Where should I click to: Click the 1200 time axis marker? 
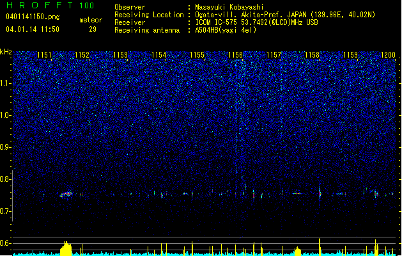tap(388, 55)
